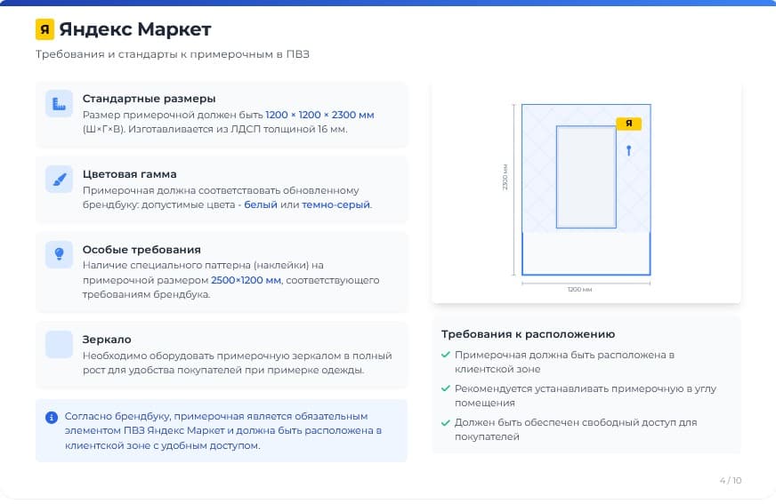Viewport: 776px width, 504px height.
Task: Click the highlighted '1200 × 1200 × 2300 мм' value
Action: pos(319,115)
